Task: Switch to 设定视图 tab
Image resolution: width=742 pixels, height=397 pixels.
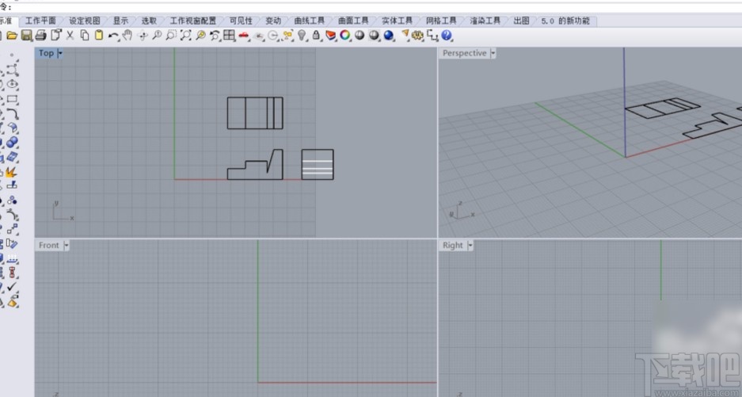Action: coord(85,21)
